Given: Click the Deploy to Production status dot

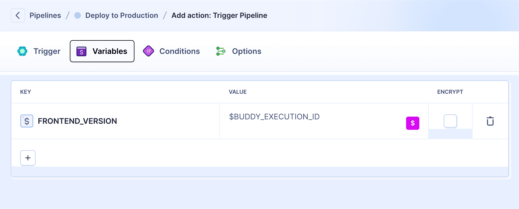Looking at the screenshot, I should [78, 15].
